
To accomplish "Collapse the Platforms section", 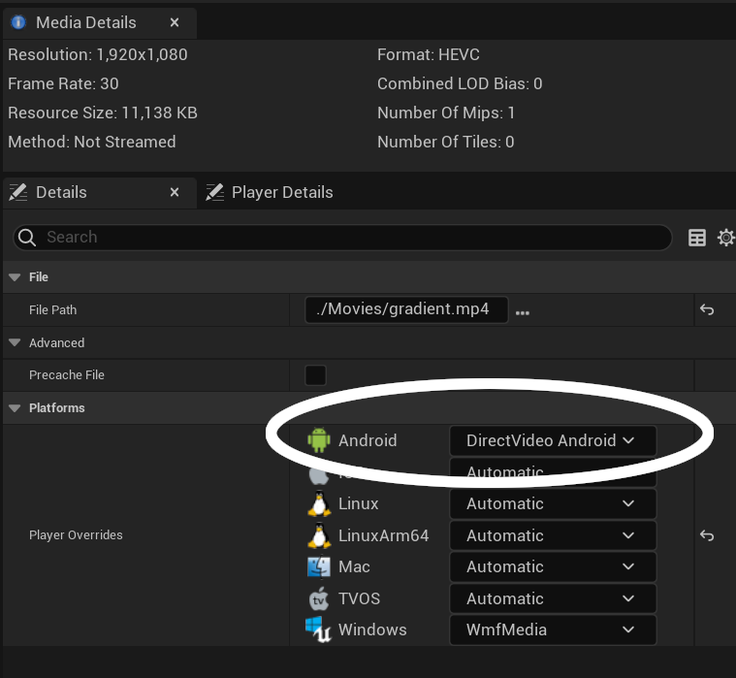I will 15,408.
